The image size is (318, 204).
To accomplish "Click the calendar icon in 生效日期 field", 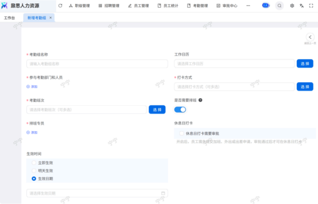I will pyautogui.click(x=163, y=193).
